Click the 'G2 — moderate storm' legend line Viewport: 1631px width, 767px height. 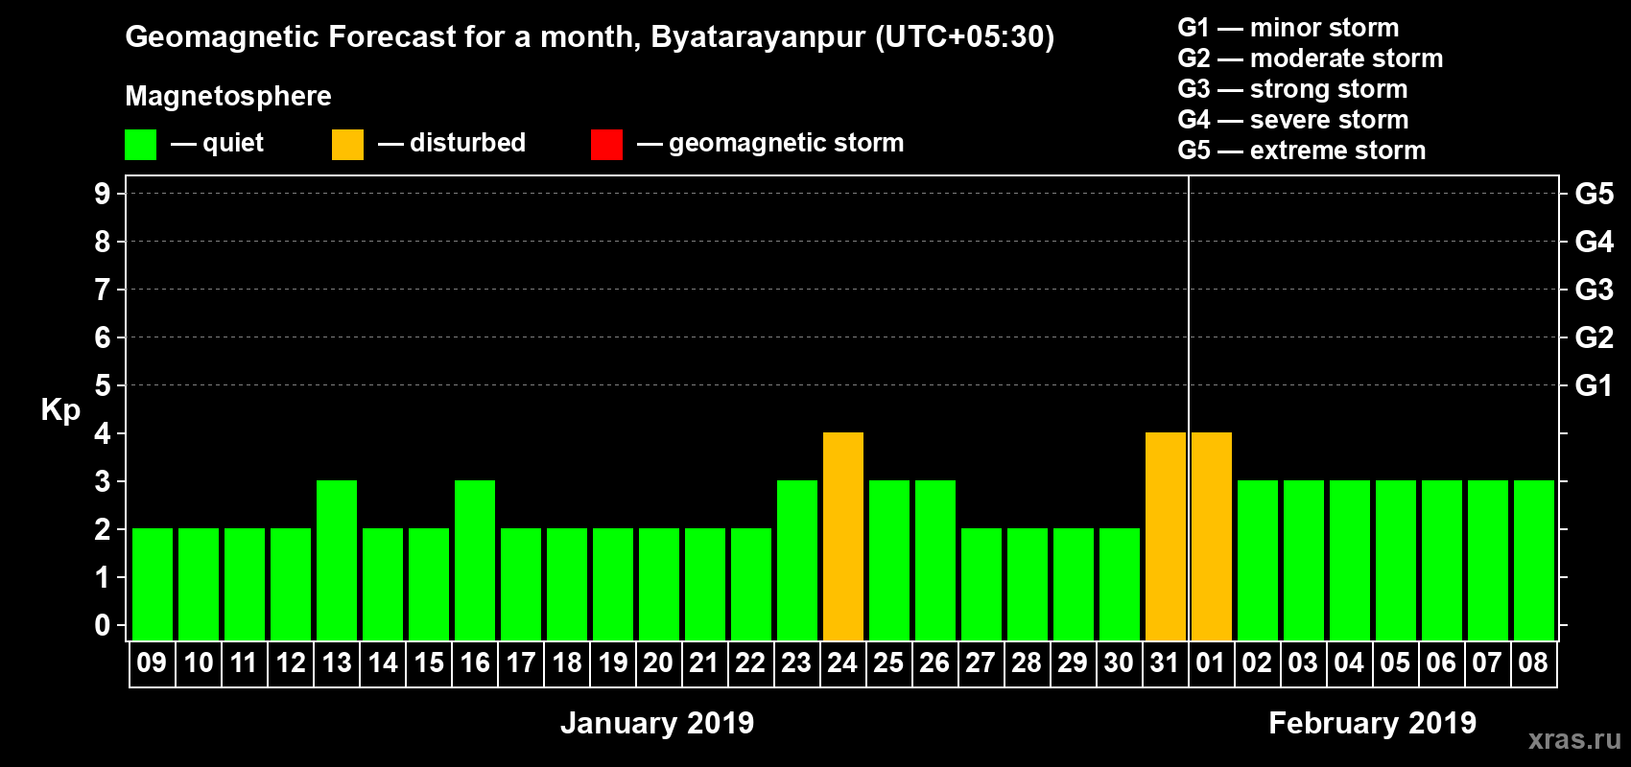1311,58
